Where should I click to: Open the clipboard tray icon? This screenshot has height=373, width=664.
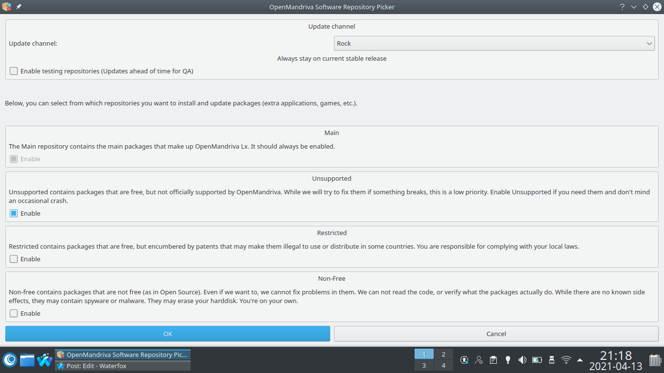point(493,360)
